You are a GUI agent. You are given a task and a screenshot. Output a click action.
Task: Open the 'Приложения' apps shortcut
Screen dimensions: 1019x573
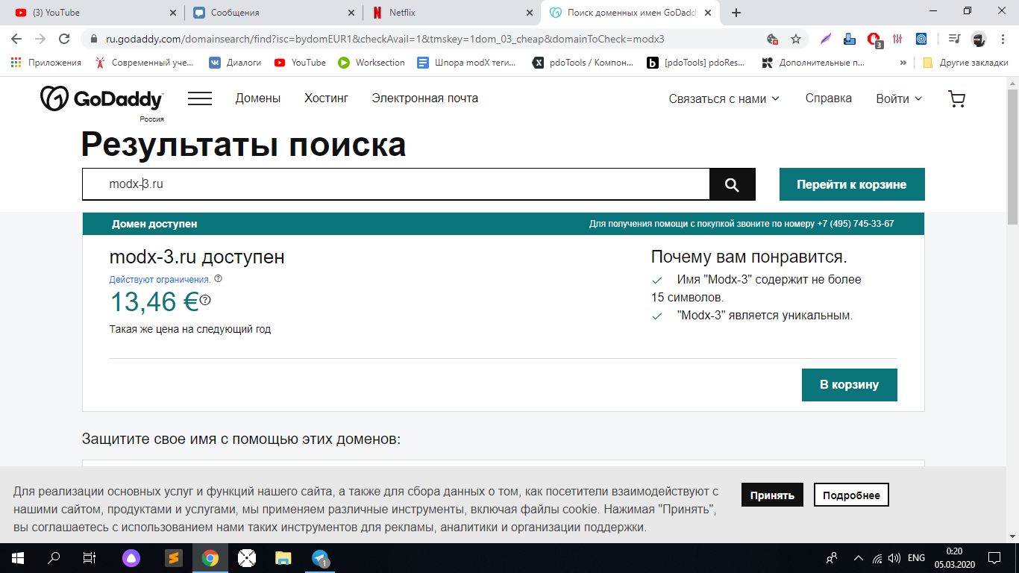(46, 63)
